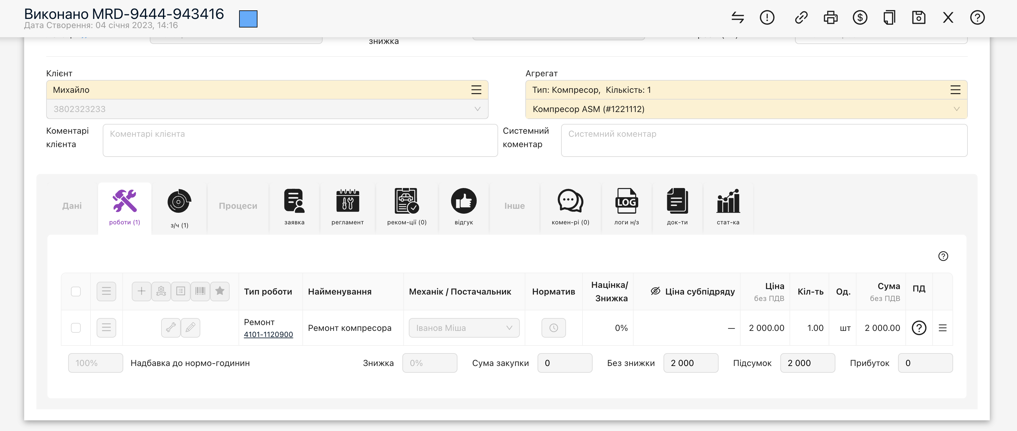Expand phone number 3802323233 dropdown
The image size is (1017, 431).
point(477,109)
